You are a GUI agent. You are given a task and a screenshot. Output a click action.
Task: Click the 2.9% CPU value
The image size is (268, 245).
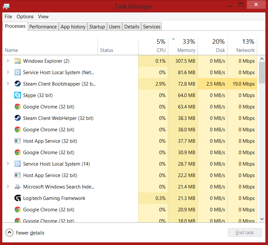point(160,84)
